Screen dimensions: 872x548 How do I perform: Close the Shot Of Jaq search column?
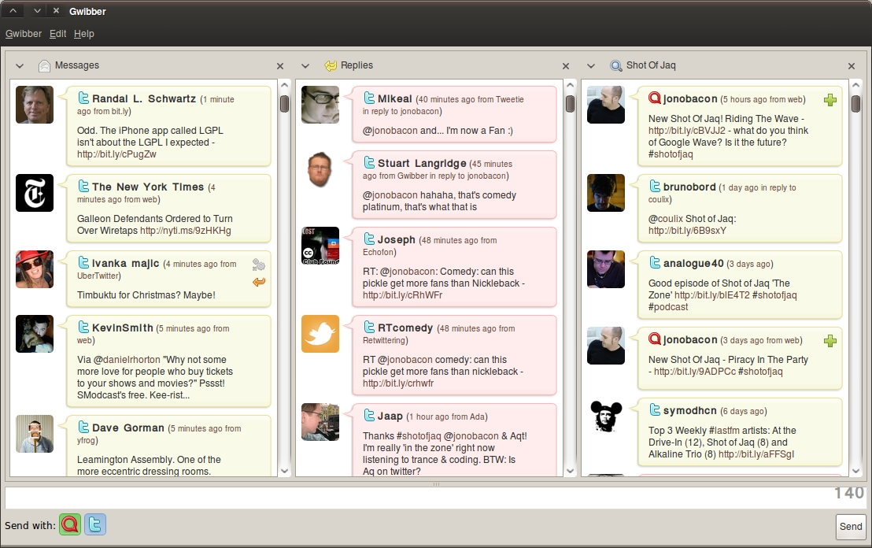click(852, 66)
